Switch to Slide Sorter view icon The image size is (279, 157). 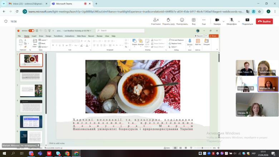(181, 148)
